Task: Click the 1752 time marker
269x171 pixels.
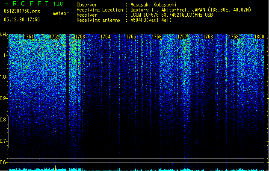Action: pyautogui.click(x=54, y=37)
